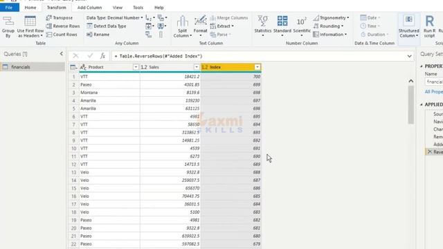Open the All Properties link
The height and width of the screenshot is (249, 443).
tap(434, 91)
